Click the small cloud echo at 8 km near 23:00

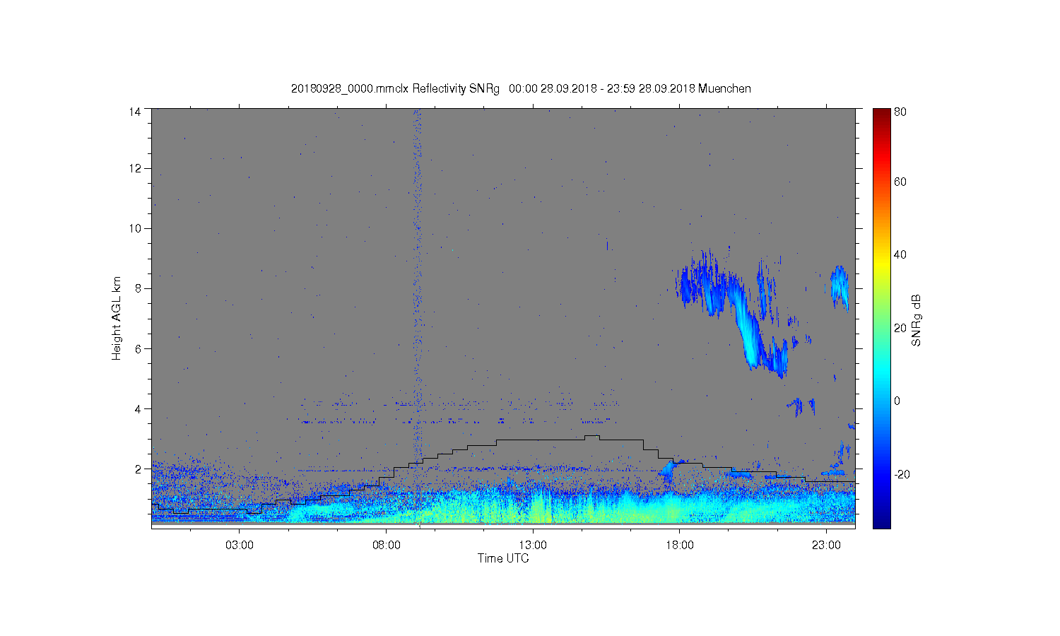(840, 286)
